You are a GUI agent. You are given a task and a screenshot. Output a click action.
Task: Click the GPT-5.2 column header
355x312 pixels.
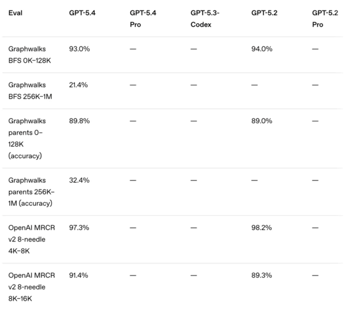coord(264,13)
